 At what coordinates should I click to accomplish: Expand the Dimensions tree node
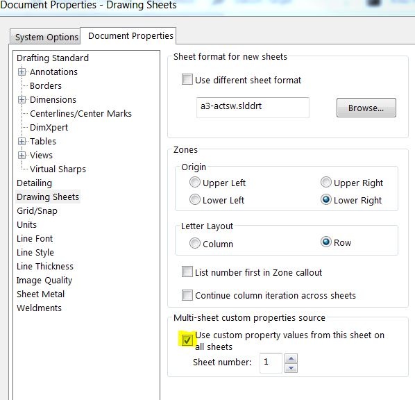tap(22, 100)
